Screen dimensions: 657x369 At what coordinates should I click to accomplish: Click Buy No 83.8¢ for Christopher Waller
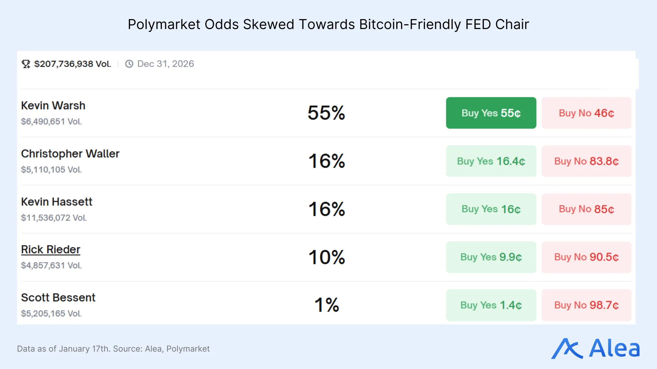coord(586,161)
